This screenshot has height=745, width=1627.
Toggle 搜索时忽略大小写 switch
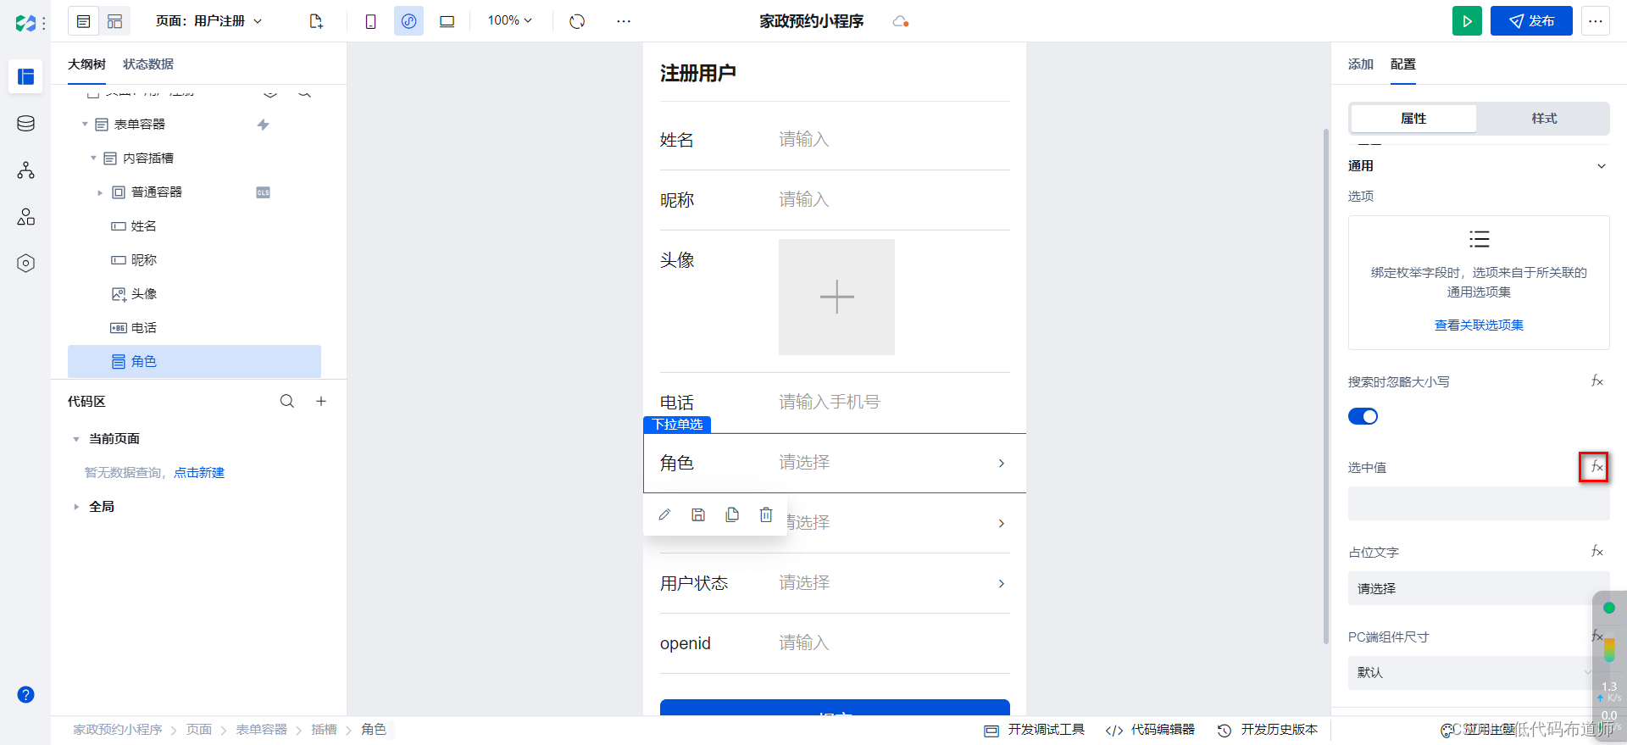pos(1363,416)
